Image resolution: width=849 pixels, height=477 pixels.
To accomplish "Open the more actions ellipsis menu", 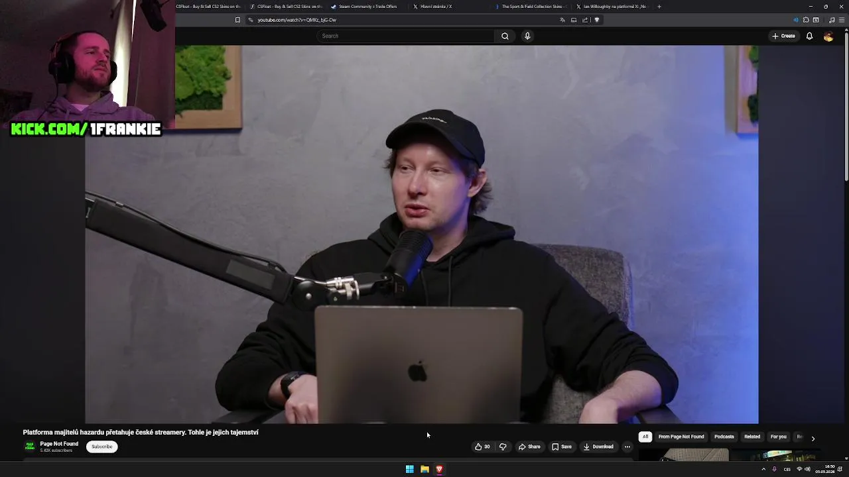I will (x=627, y=447).
